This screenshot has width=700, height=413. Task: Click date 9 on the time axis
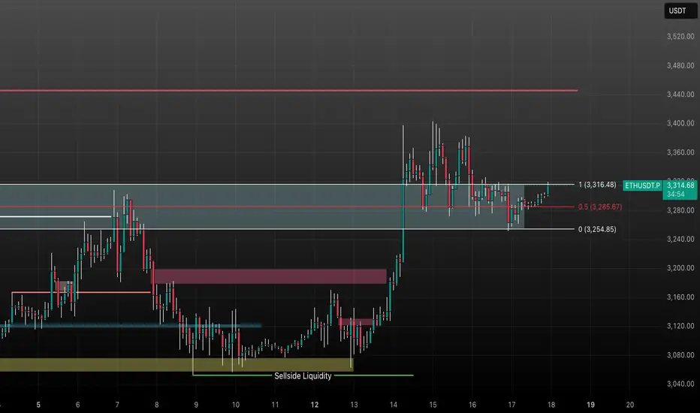(196, 405)
